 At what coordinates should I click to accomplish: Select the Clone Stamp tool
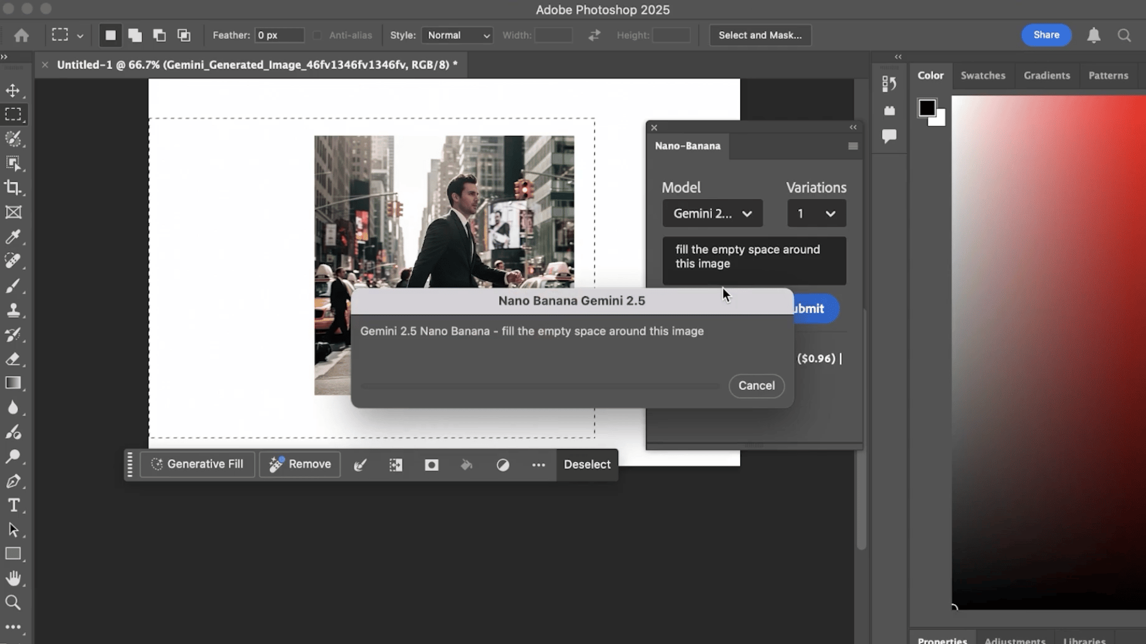click(13, 310)
